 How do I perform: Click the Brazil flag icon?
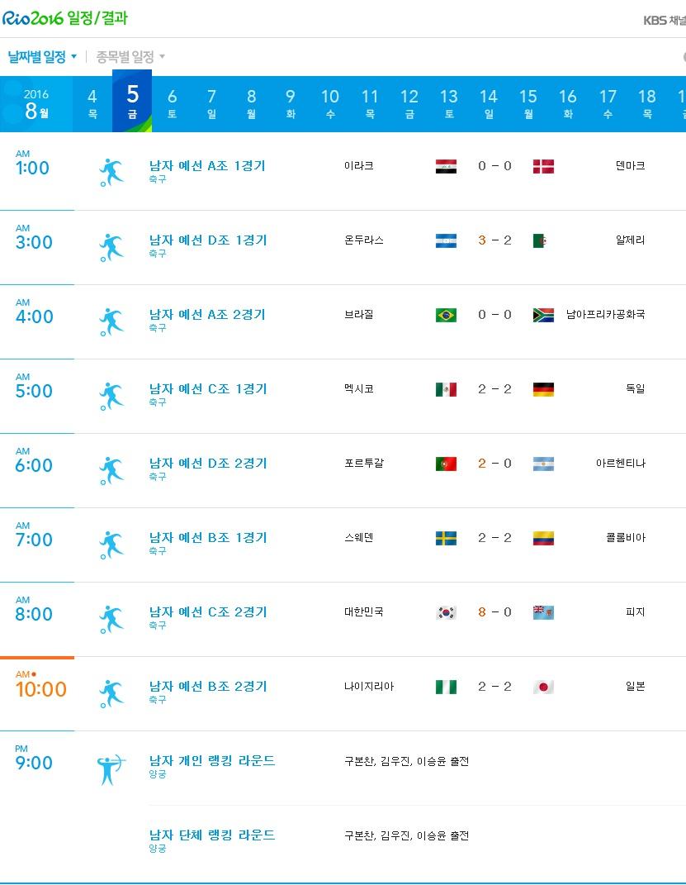tap(446, 315)
